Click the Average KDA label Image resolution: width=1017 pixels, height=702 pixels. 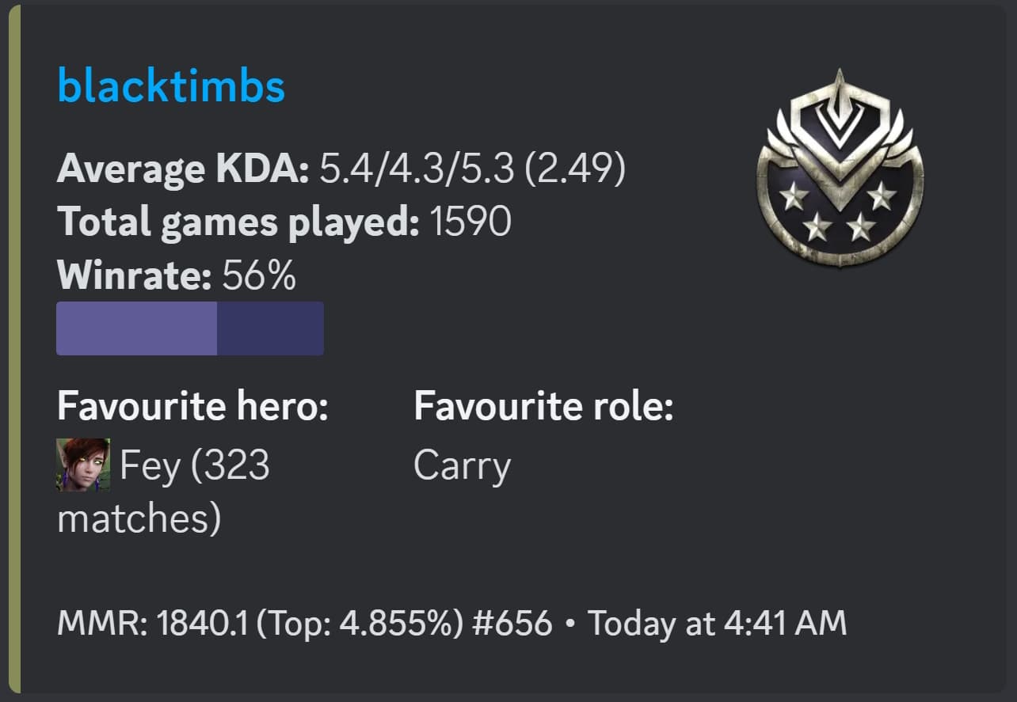point(183,169)
